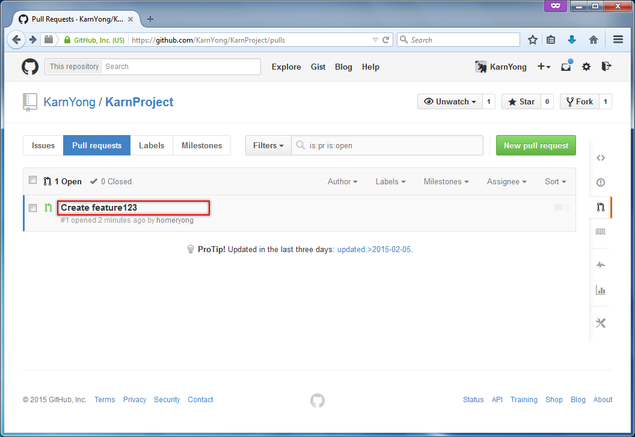
Task: Click the New pull request button
Action: pyautogui.click(x=536, y=145)
